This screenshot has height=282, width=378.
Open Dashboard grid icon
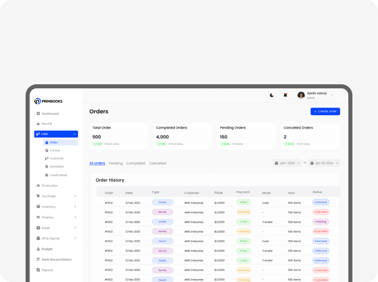click(x=38, y=113)
